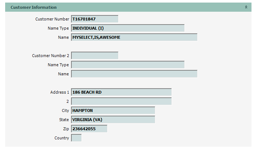Focus the Name field containing MYSELECT,IS,AWESOME
Screen dimensions: 264x150
(x=134, y=37)
